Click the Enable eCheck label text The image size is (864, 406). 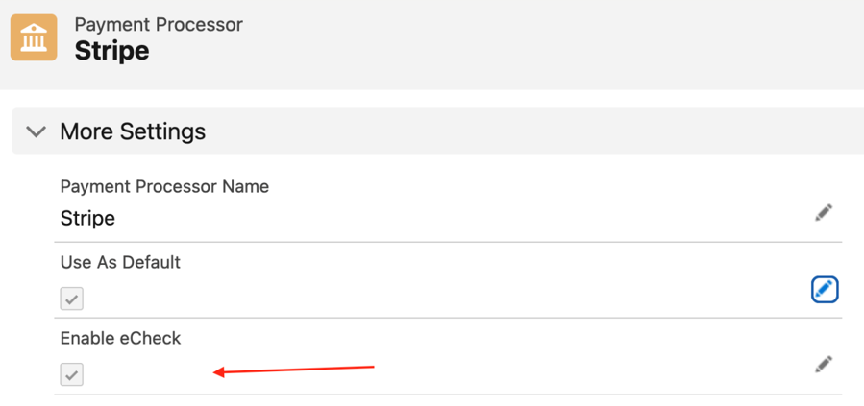coord(120,338)
